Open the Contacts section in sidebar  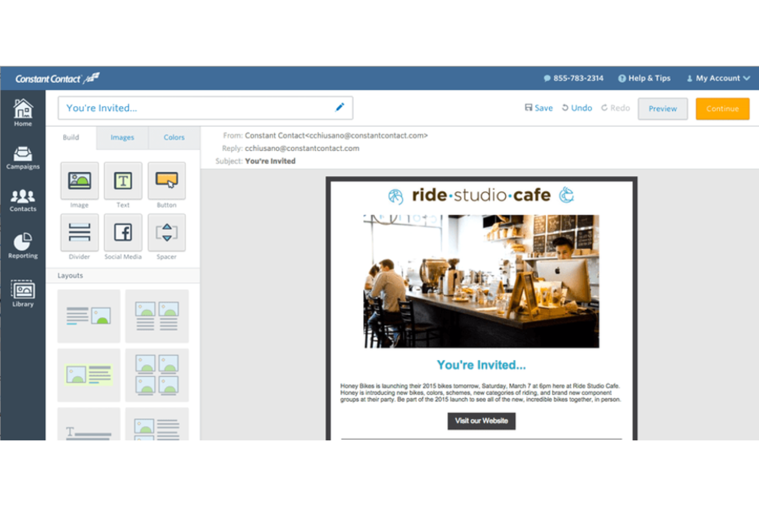tap(23, 200)
